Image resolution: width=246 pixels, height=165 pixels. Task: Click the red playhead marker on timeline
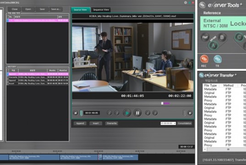pyautogui.click(x=98, y=157)
